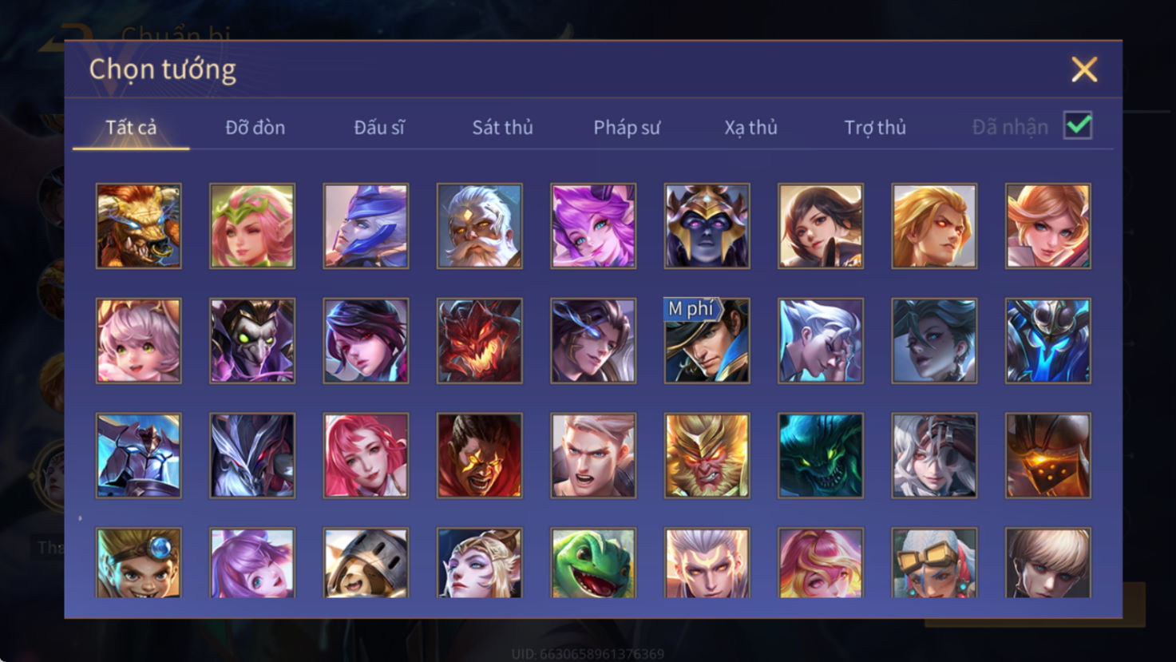Select the "Tất cả" tab
This screenshot has height=662, width=1176.
tap(131, 127)
